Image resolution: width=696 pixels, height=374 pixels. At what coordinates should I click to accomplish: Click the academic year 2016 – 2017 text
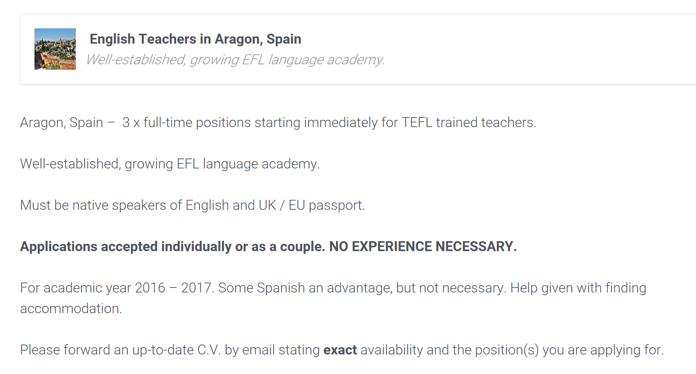coord(117,288)
